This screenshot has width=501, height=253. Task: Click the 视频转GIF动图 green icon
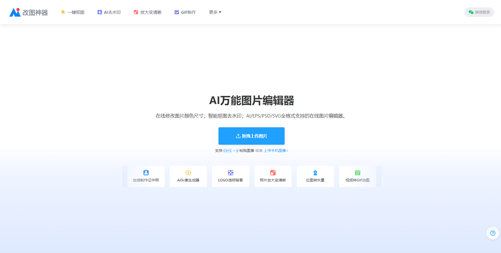click(358, 173)
